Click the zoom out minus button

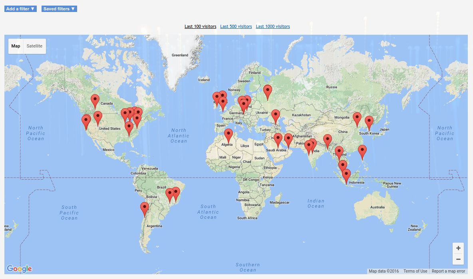click(458, 259)
